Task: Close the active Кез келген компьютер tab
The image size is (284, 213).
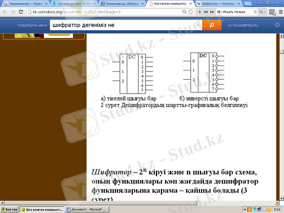Action: coord(191,4)
